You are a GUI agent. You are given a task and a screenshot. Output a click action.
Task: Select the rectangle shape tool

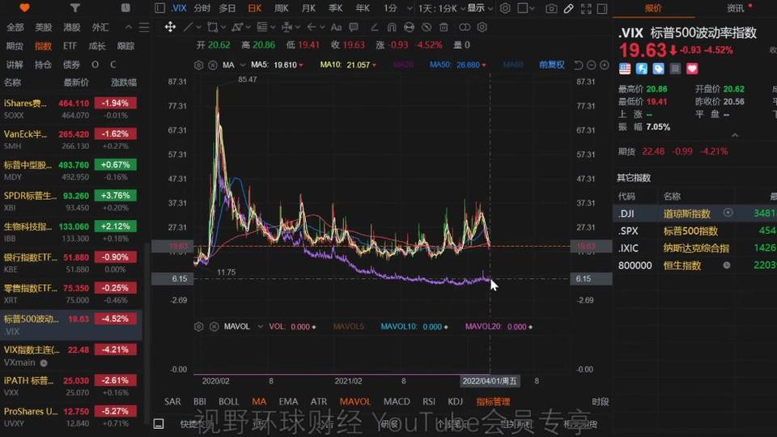(x=213, y=27)
